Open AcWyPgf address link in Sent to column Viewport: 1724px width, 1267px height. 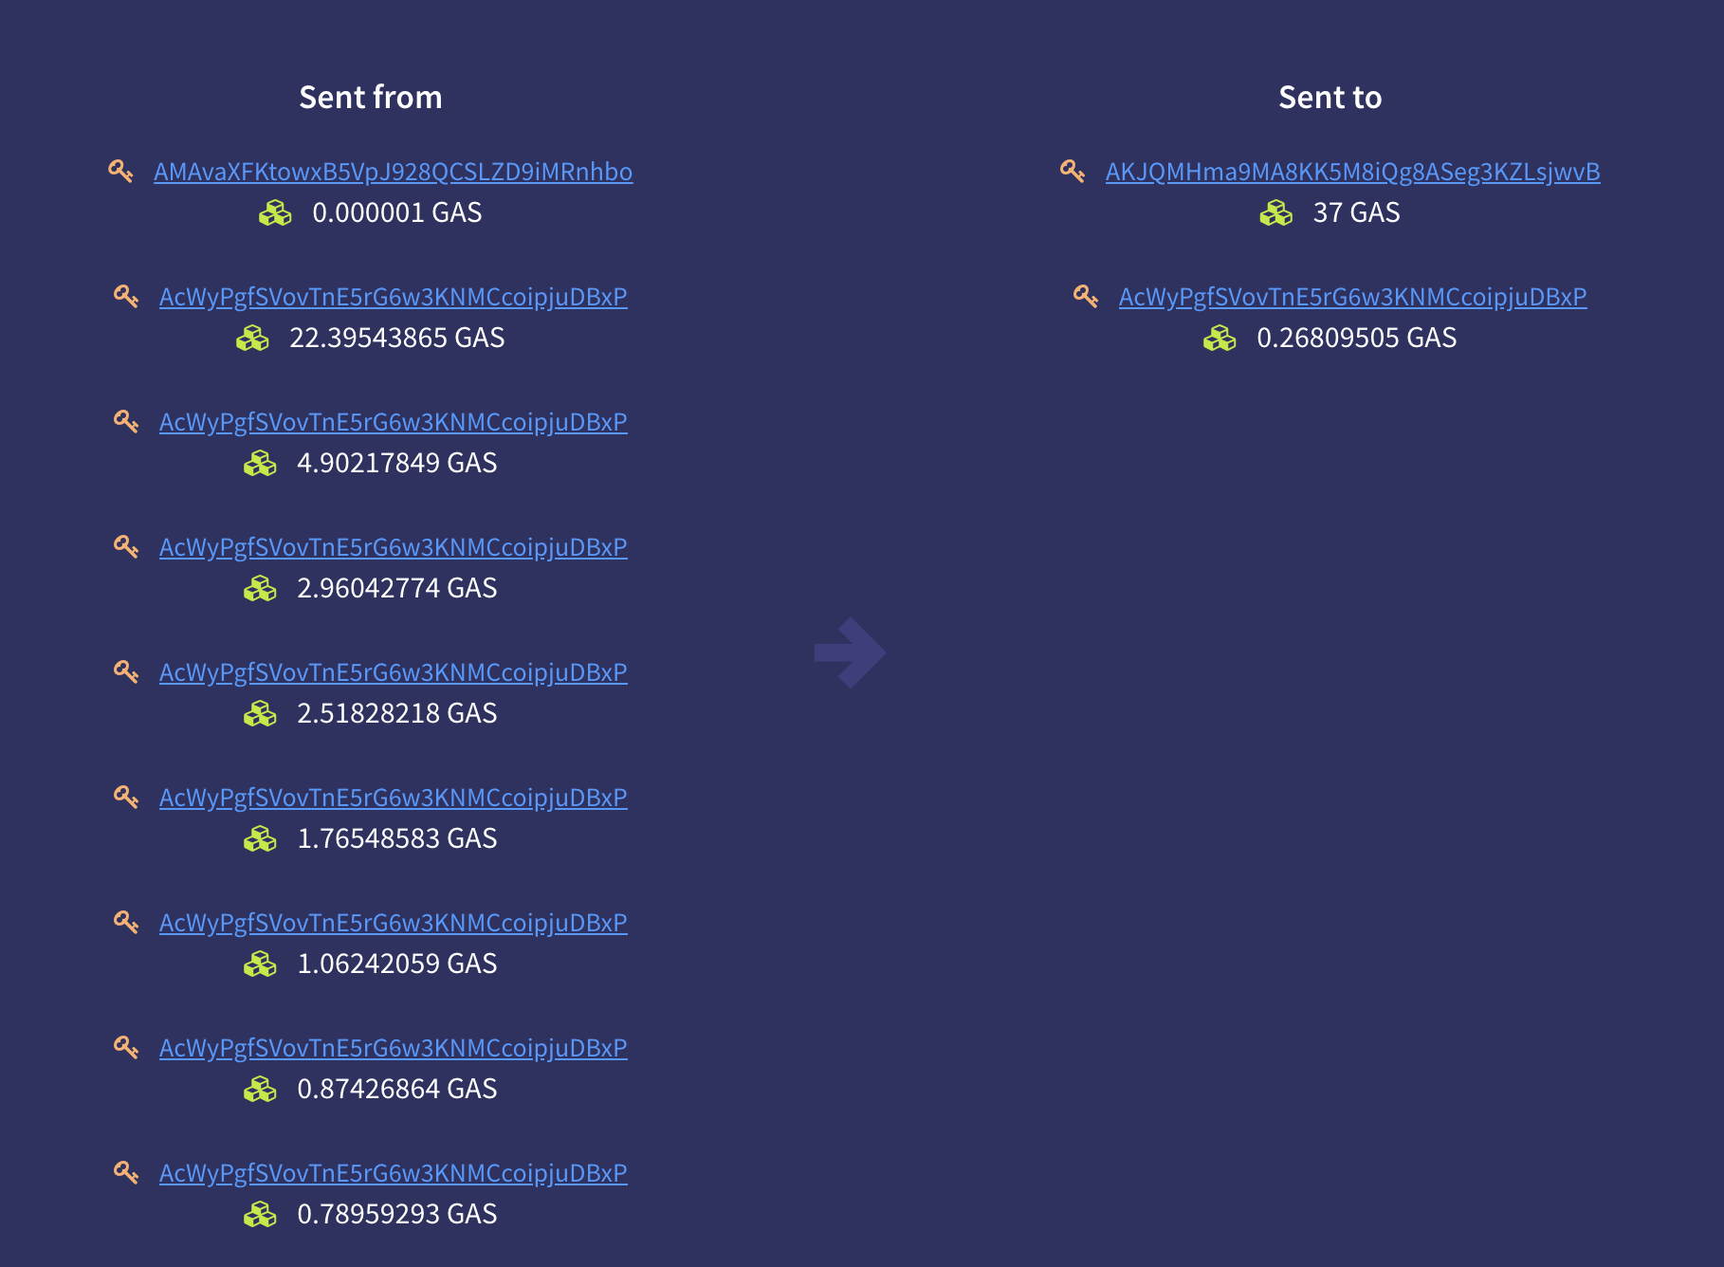(x=1353, y=297)
